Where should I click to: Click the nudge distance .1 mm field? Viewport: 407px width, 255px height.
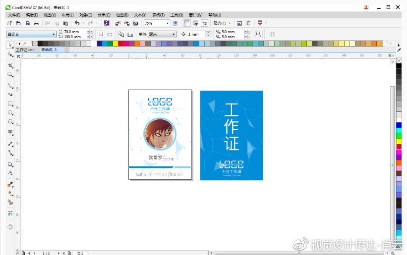click(196, 34)
